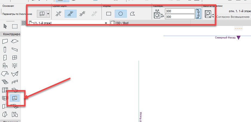
Task: Set opening shape to rectangle
Action: [109, 14]
